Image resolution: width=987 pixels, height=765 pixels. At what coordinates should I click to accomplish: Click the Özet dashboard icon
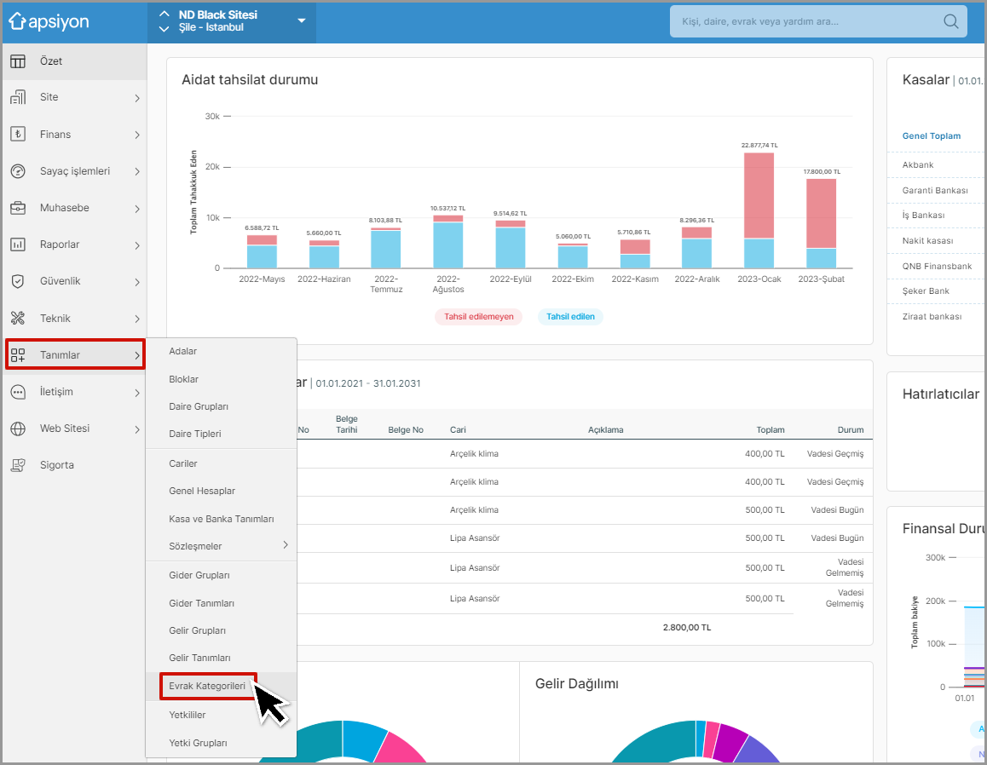point(18,61)
